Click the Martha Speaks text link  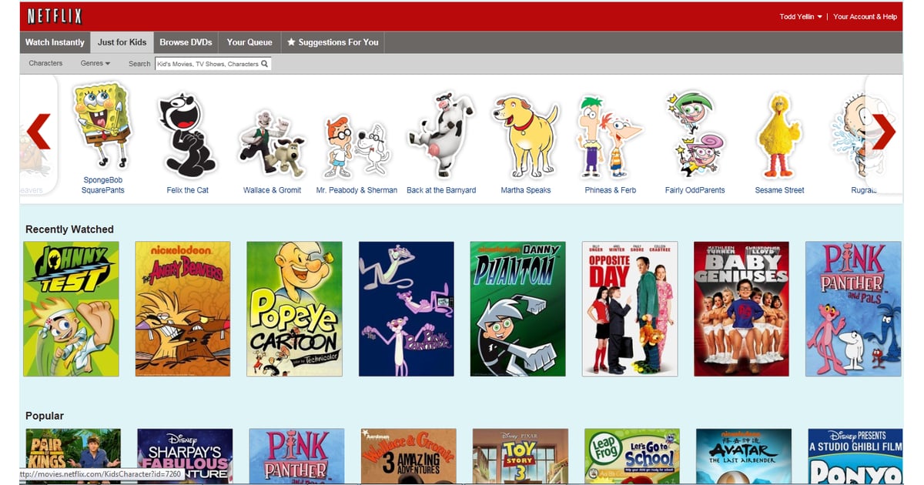(x=526, y=190)
